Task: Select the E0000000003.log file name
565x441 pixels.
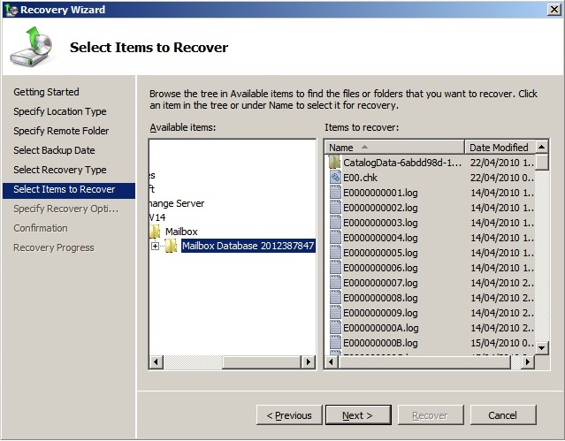Action: (380, 223)
